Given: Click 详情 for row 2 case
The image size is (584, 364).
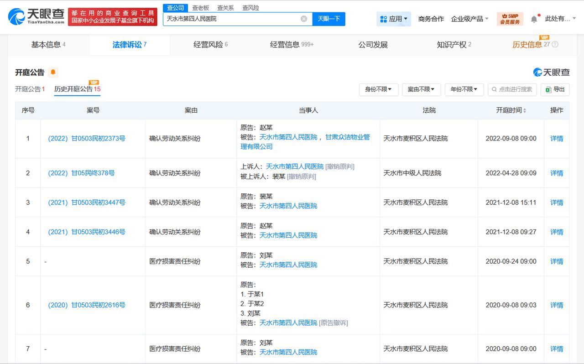Looking at the screenshot, I should [x=557, y=173].
